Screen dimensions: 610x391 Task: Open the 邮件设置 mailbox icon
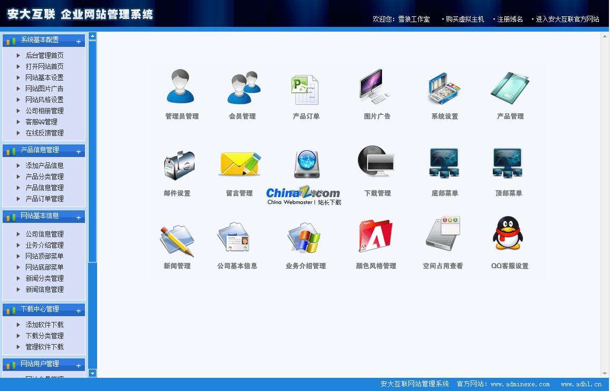(x=179, y=165)
